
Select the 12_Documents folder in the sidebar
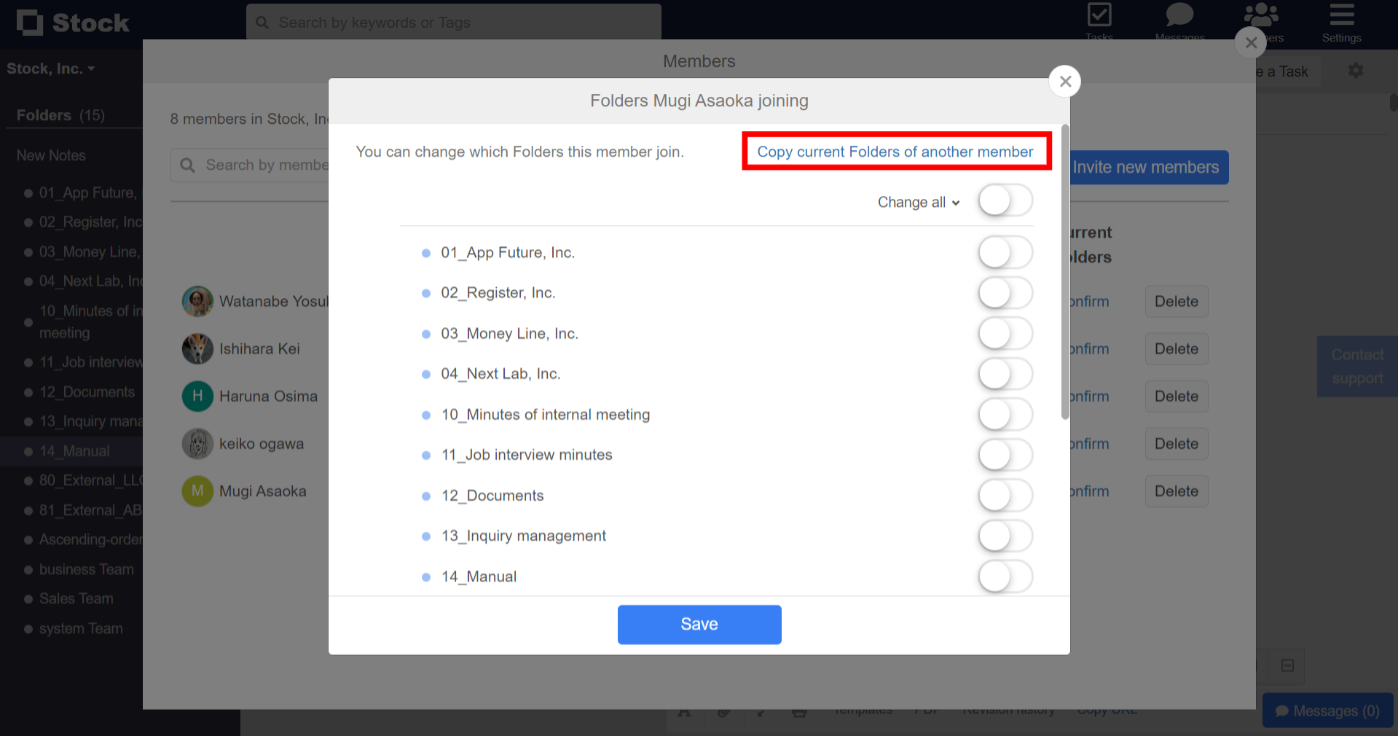coord(87,392)
